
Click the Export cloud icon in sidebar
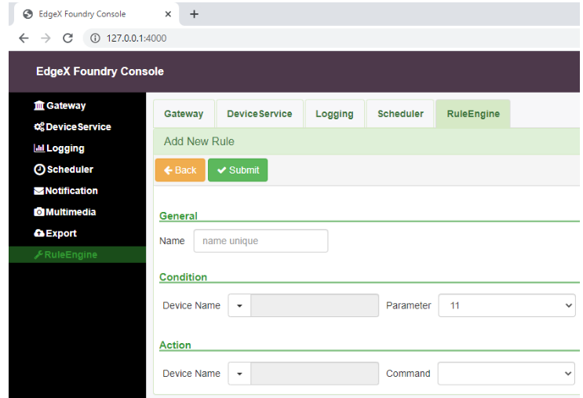click(x=39, y=233)
